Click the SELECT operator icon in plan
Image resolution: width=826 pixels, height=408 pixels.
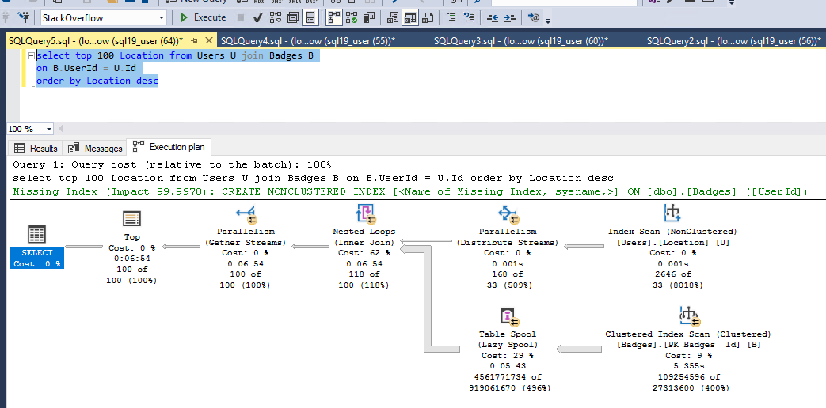coord(37,235)
